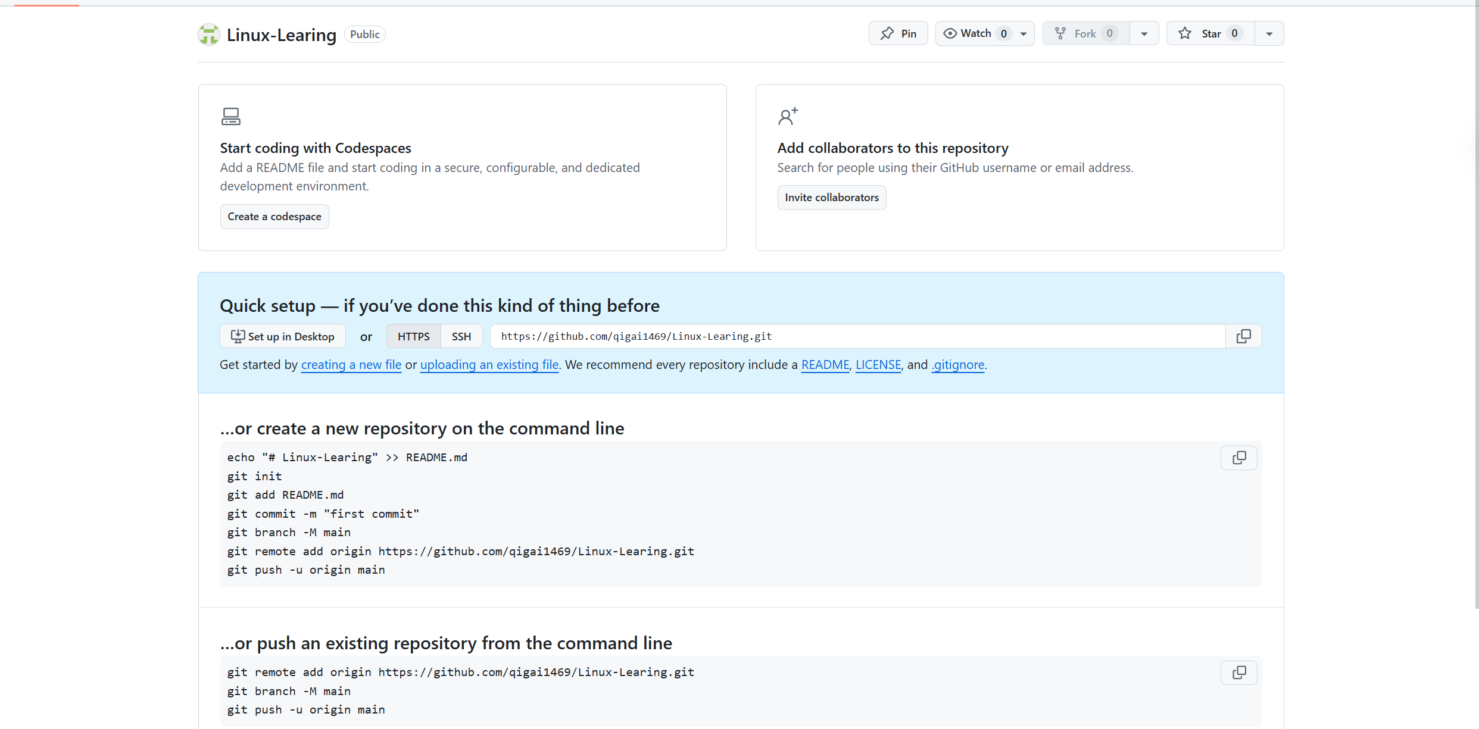Viewport: 1479px width, 729px height.
Task: Click the add collaborator person icon
Action: point(788,116)
